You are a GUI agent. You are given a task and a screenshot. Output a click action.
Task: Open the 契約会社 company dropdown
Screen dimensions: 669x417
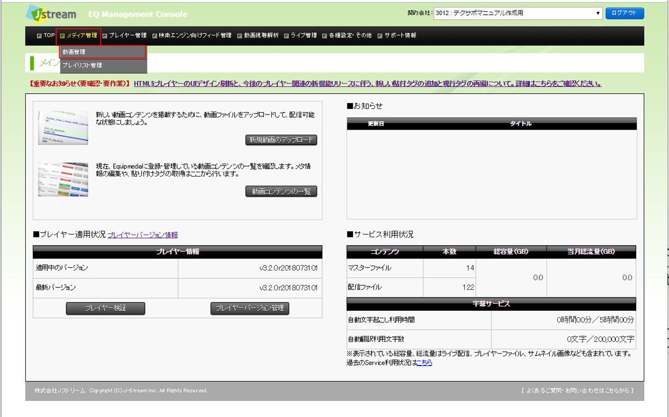pyautogui.click(x=518, y=13)
